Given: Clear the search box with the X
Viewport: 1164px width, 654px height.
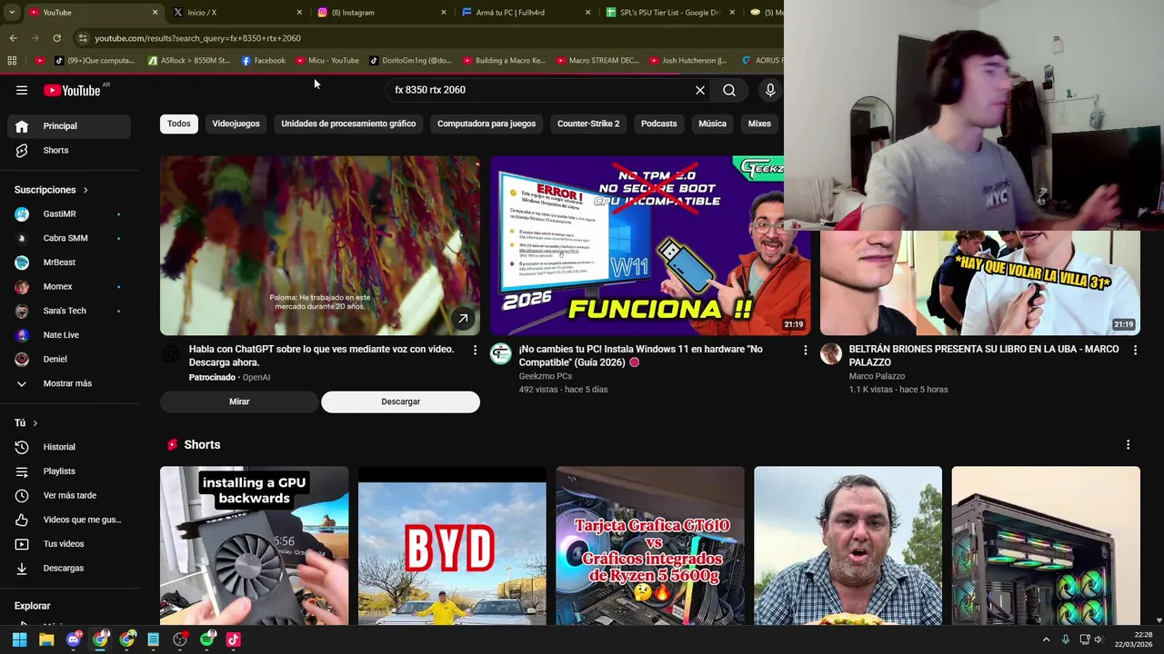Looking at the screenshot, I should [x=700, y=90].
